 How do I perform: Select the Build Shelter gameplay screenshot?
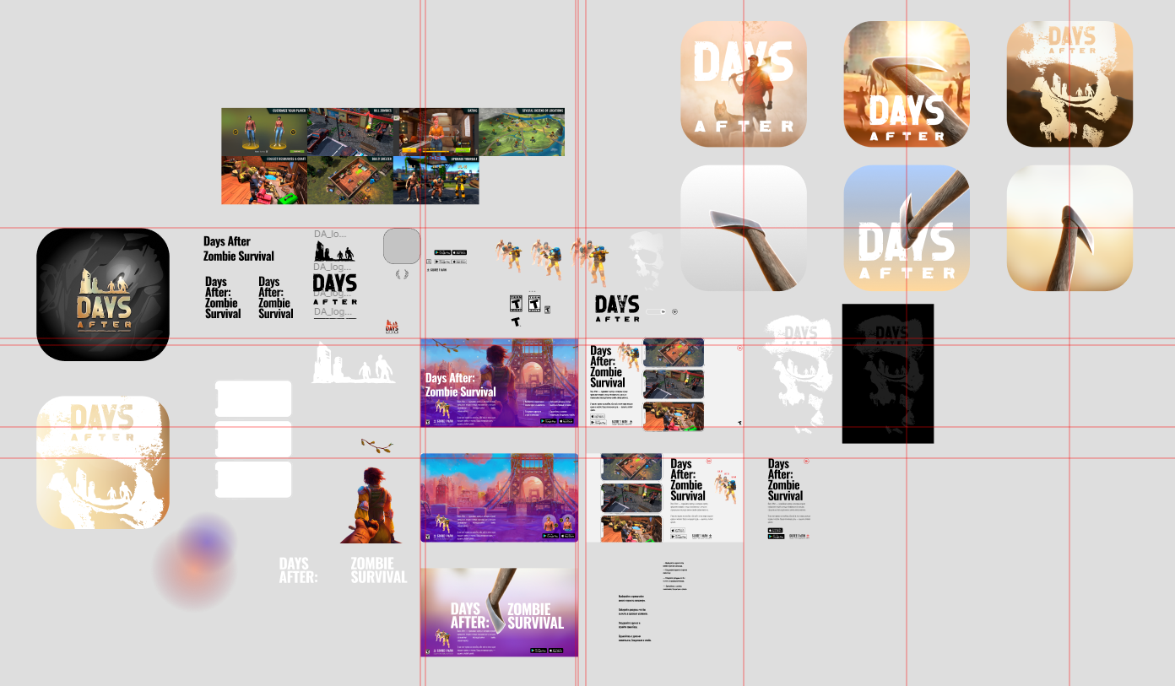(350, 180)
